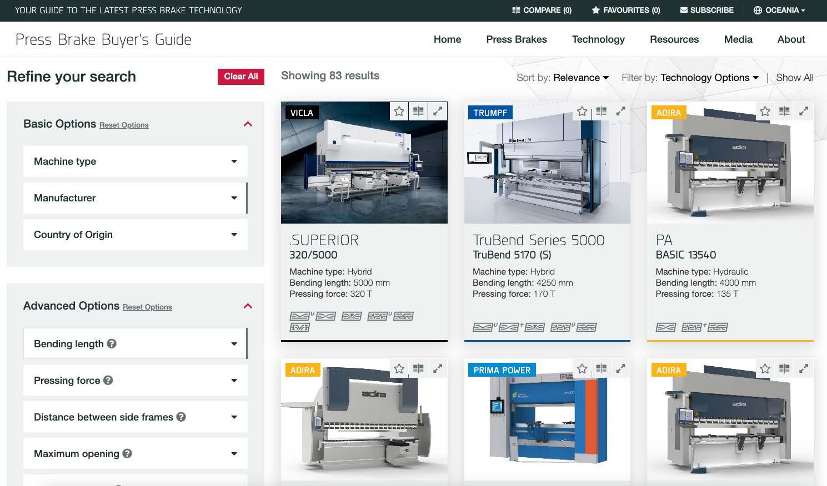
Task: Open the Bending length filter dropdown
Action: [136, 344]
